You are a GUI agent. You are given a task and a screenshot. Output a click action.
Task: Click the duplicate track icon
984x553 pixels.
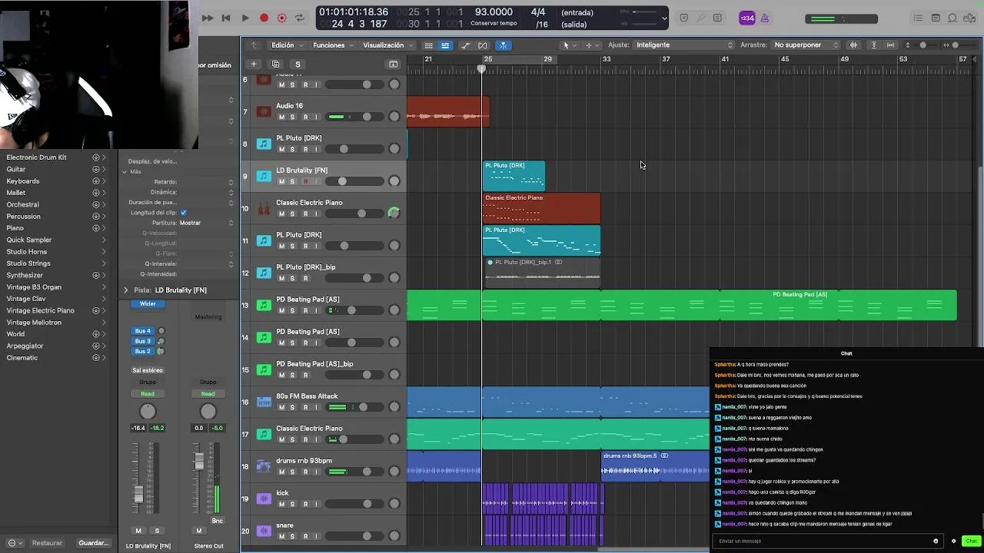pos(276,65)
